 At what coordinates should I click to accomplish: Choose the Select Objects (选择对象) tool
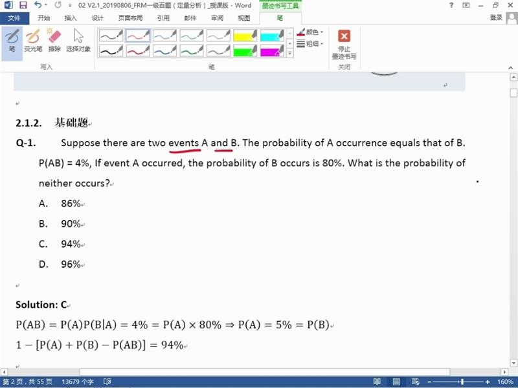point(78,41)
